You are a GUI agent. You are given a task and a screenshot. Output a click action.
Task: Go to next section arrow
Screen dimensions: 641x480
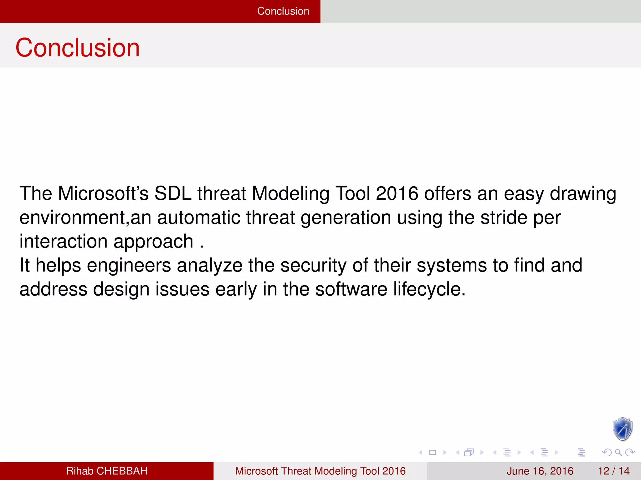556,452
